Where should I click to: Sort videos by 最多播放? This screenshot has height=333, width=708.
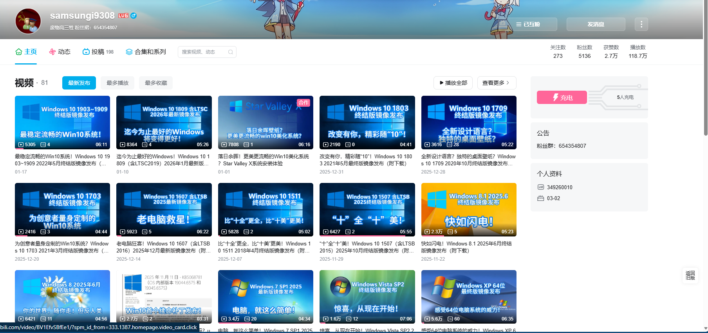(117, 83)
